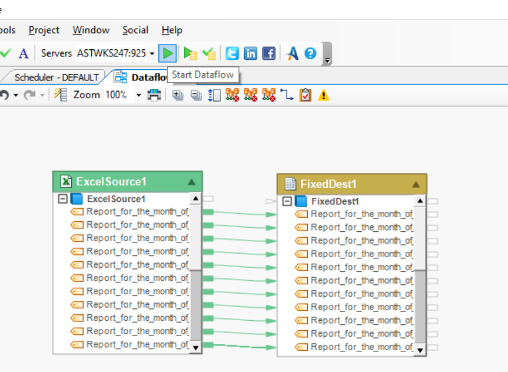508x372 pixels.
Task: Open the Zoom percentage dropdown arrow
Action: [139, 95]
